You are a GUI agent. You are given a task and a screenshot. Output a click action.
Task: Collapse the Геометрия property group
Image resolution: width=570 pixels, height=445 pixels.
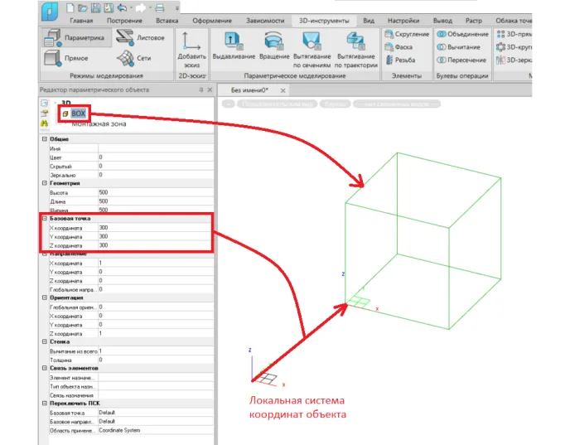point(45,183)
